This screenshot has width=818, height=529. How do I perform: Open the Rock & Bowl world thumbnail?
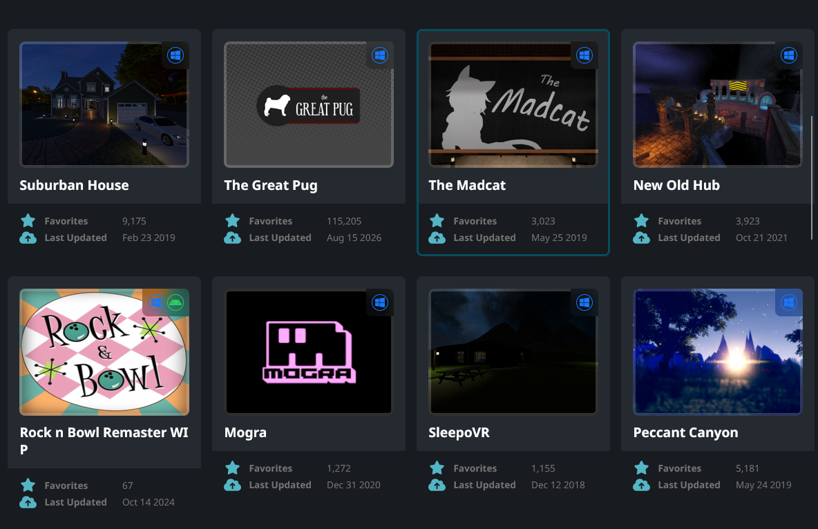(x=104, y=352)
